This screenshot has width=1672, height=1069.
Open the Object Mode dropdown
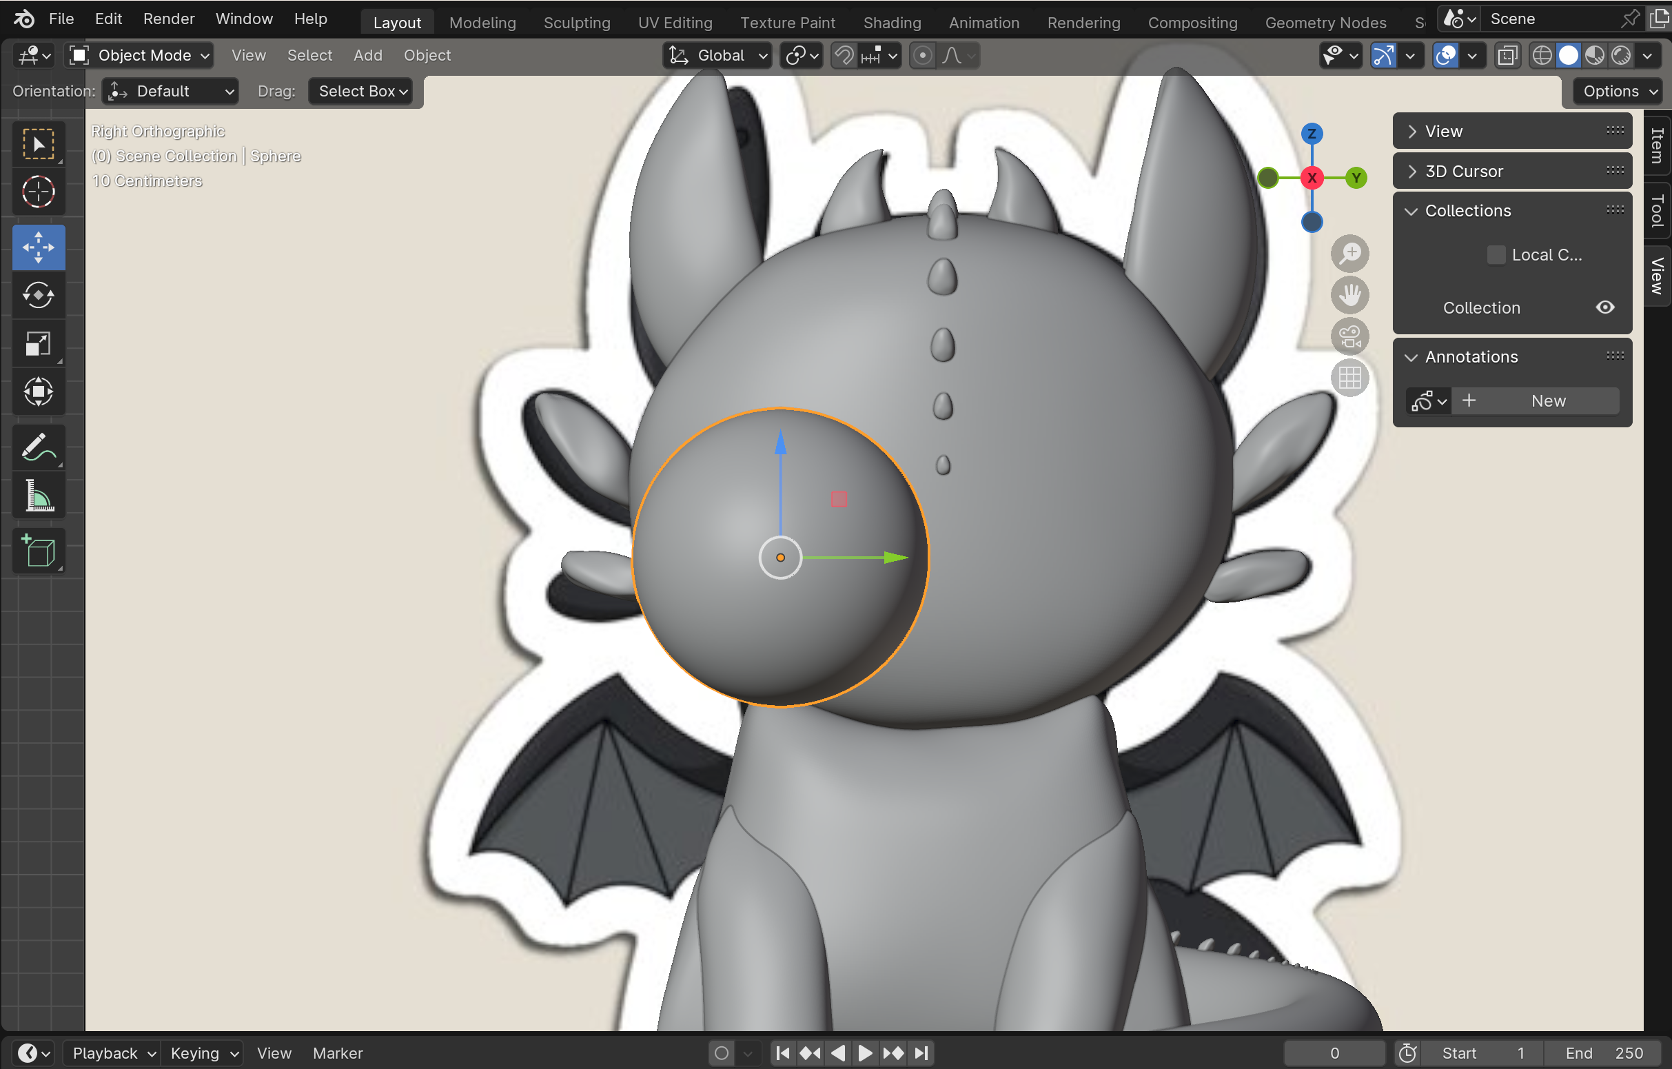139,55
